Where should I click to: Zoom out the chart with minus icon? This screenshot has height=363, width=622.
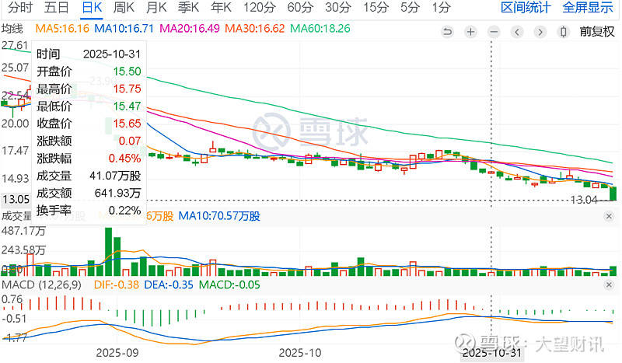(495, 33)
